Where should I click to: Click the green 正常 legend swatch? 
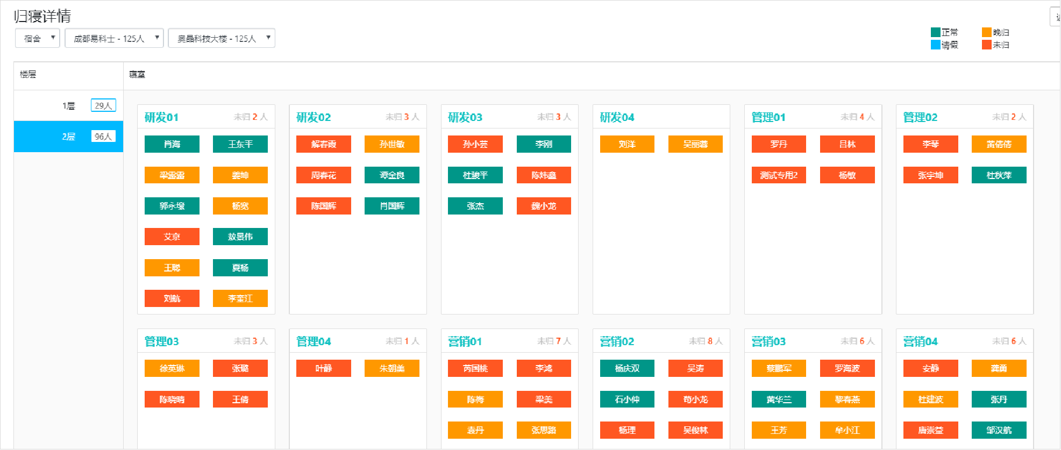(x=935, y=32)
